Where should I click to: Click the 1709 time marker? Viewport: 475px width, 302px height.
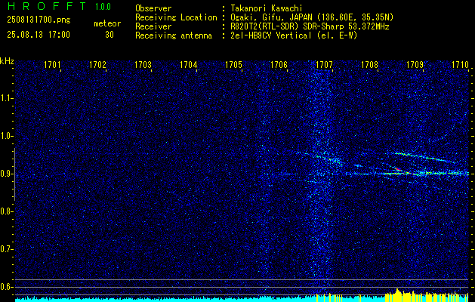[415, 64]
